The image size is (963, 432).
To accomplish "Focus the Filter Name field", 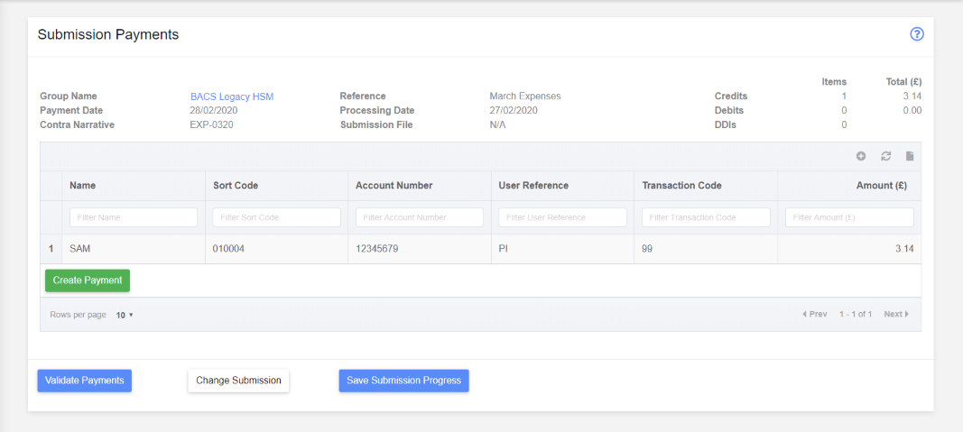I will click(x=134, y=217).
